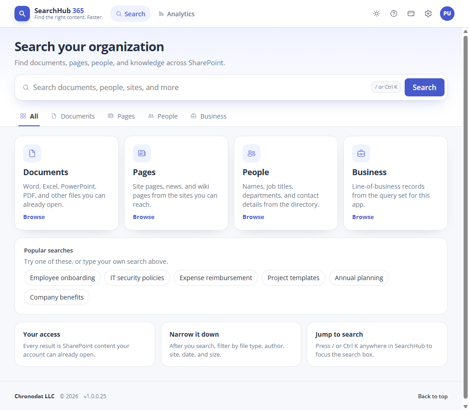Click the v1.0.0.25 version text

[95, 396]
